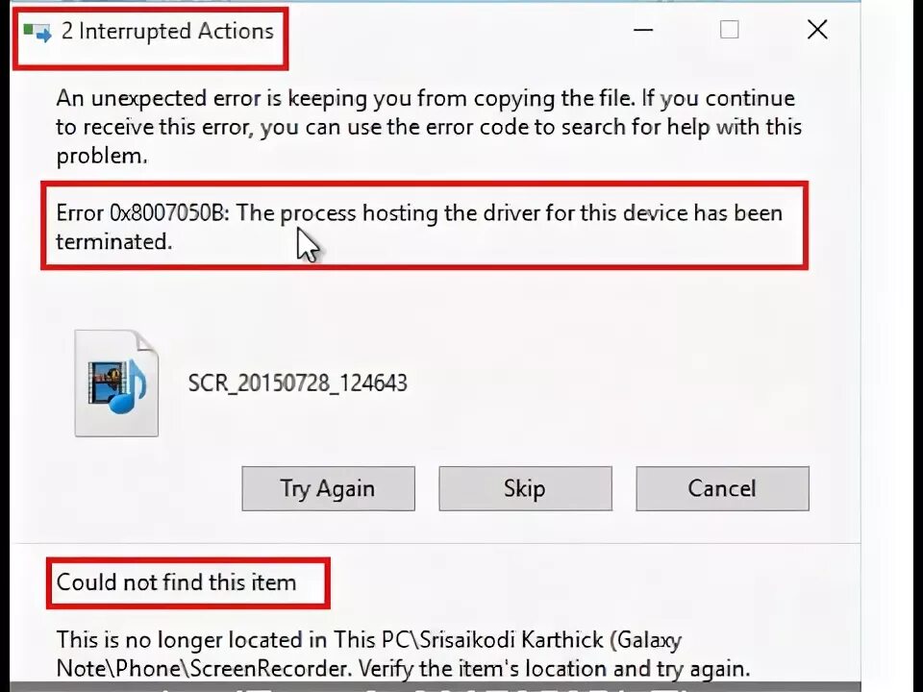Click the file copy icon in title bar

(x=37, y=32)
